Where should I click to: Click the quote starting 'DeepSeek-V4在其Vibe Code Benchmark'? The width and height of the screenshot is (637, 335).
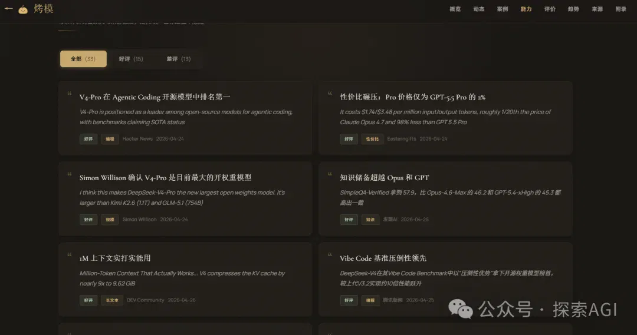(446, 278)
